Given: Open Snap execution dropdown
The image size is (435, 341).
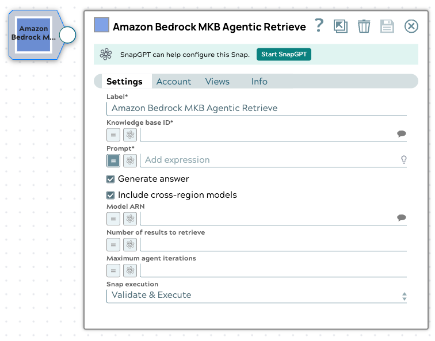Looking at the screenshot, I should pyautogui.click(x=257, y=296).
